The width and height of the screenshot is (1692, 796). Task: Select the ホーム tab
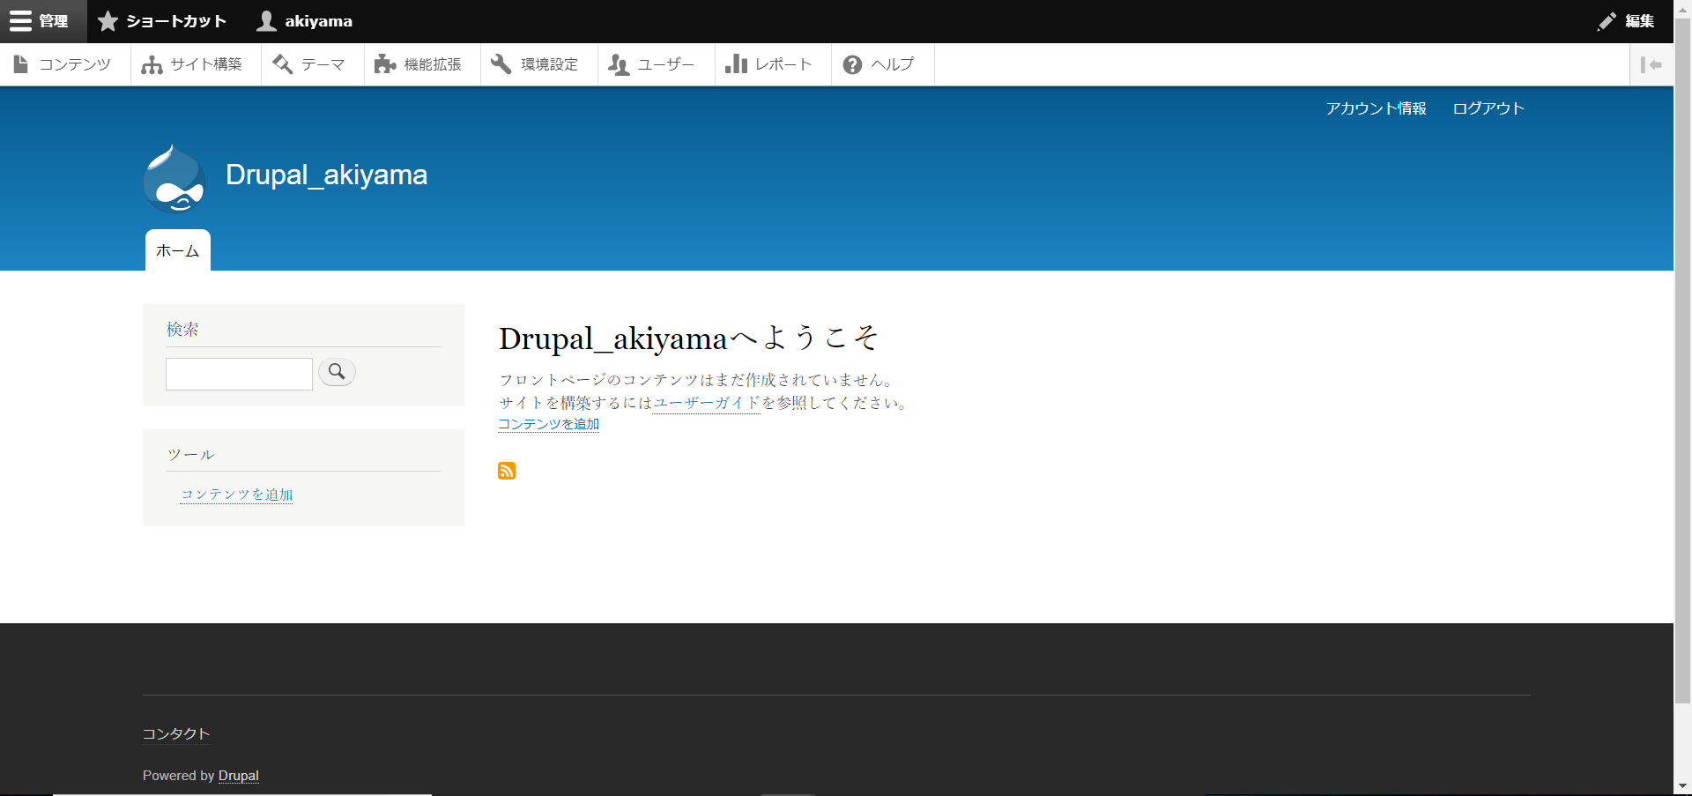pyautogui.click(x=177, y=251)
